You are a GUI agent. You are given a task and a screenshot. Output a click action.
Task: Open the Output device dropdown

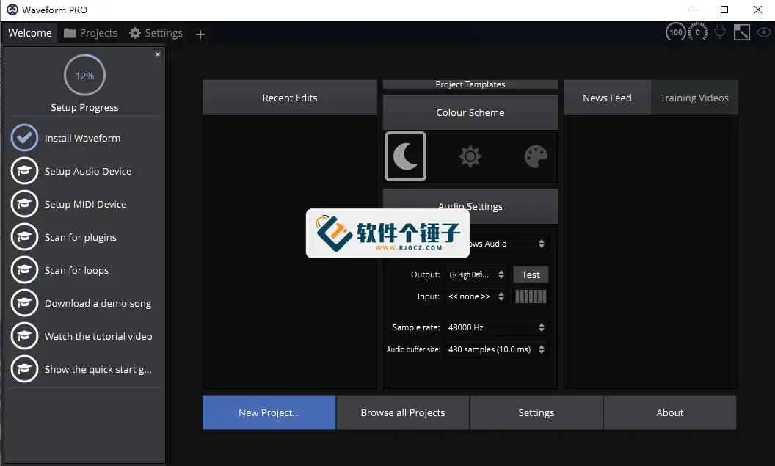point(476,274)
